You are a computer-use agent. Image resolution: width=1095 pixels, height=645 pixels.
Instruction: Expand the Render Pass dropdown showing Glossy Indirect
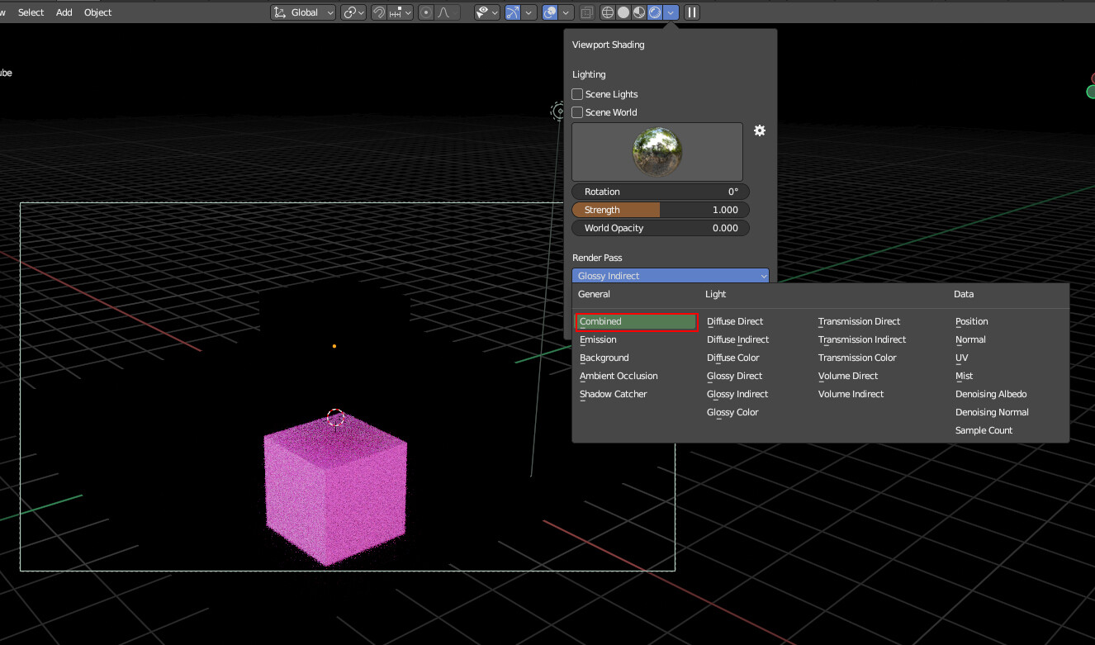pyautogui.click(x=671, y=276)
